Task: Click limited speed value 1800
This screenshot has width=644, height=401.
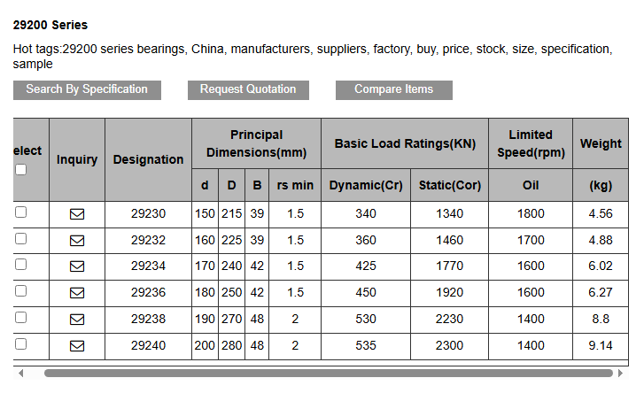Action: 531,214
